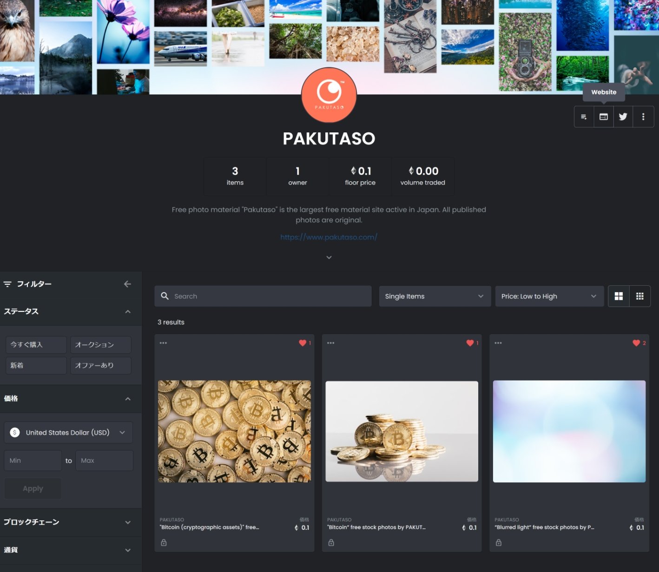Click the search magnifier icon
The width and height of the screenshot is (659, 572).
[165, 296]
